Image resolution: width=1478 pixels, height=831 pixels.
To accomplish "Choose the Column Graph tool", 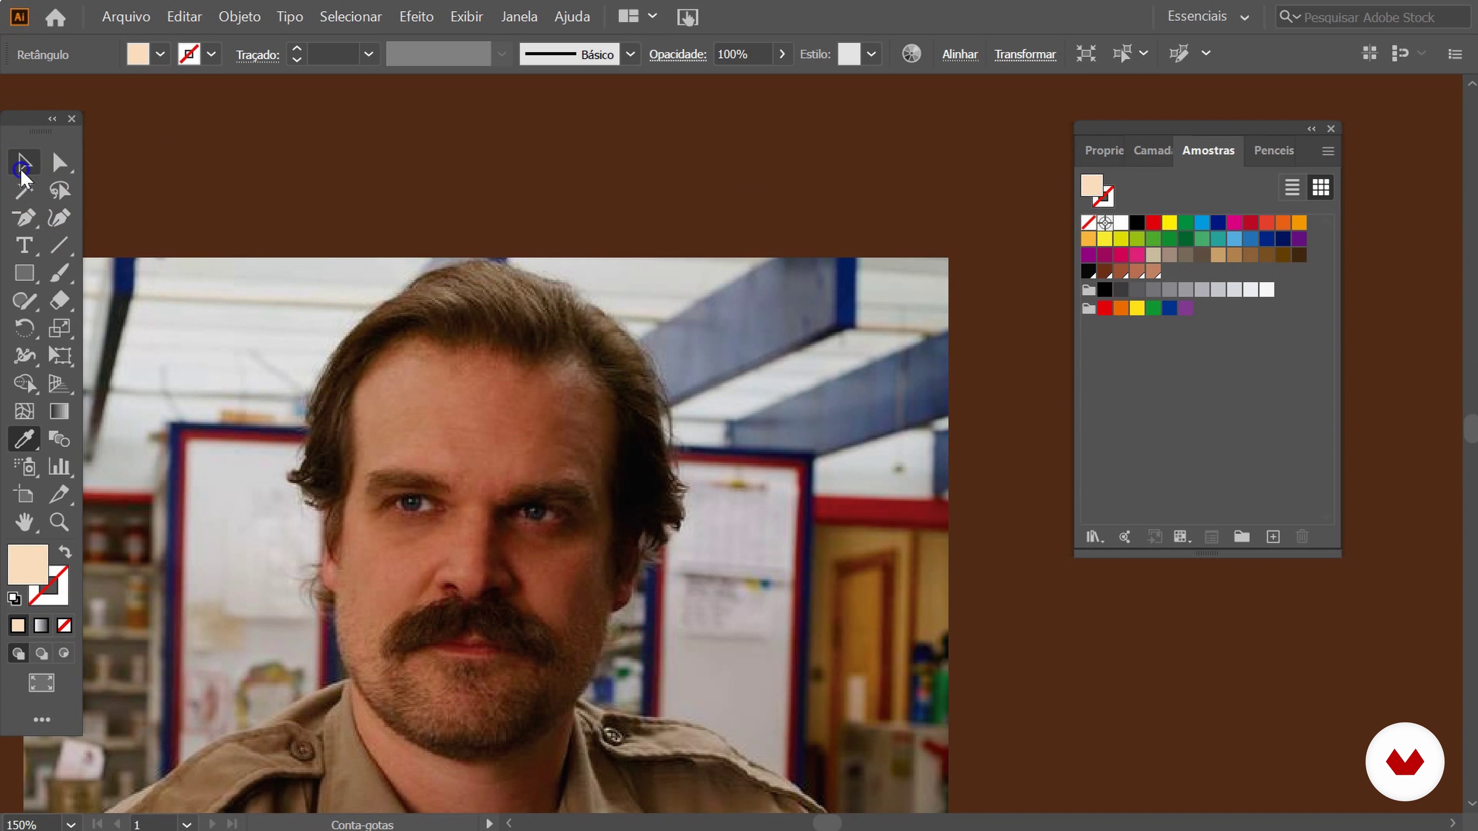I will coord(60,467).
